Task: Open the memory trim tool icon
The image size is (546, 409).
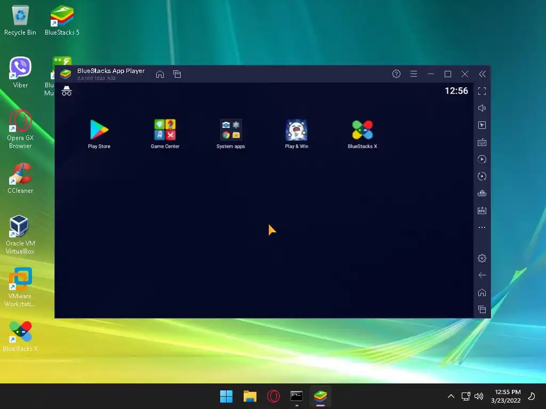Action: pyautogui.click(x=482, y=193)
